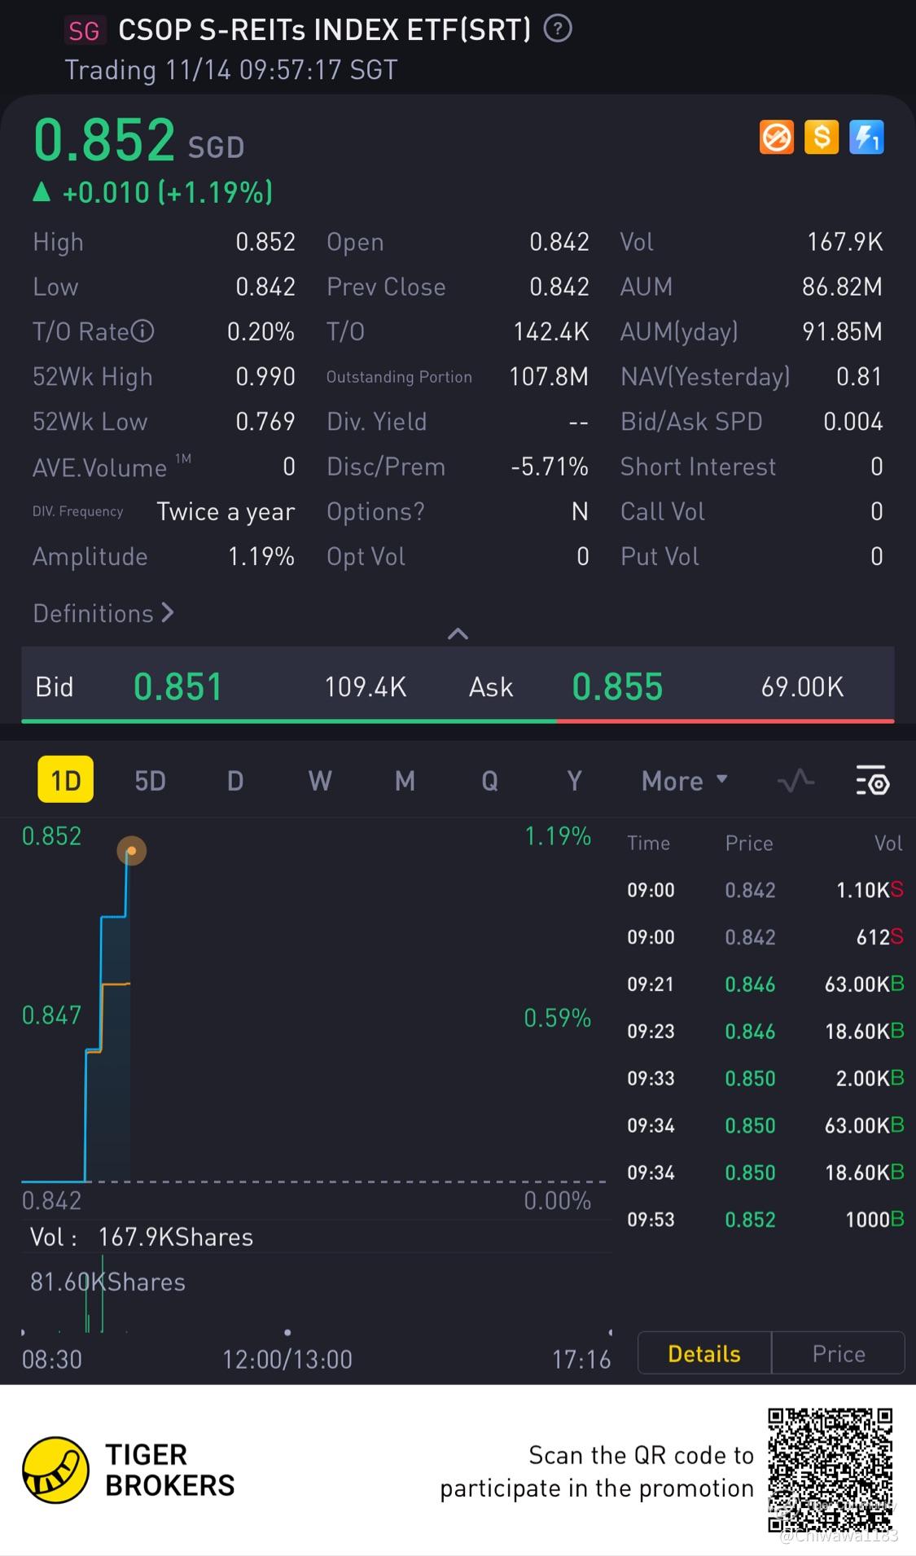Tap the Amplitude value 1.19%

pyautogui.click(x=261, y=557)
